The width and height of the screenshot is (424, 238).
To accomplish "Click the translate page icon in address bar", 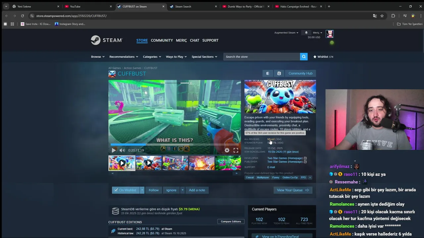I will tap(375, 16).
